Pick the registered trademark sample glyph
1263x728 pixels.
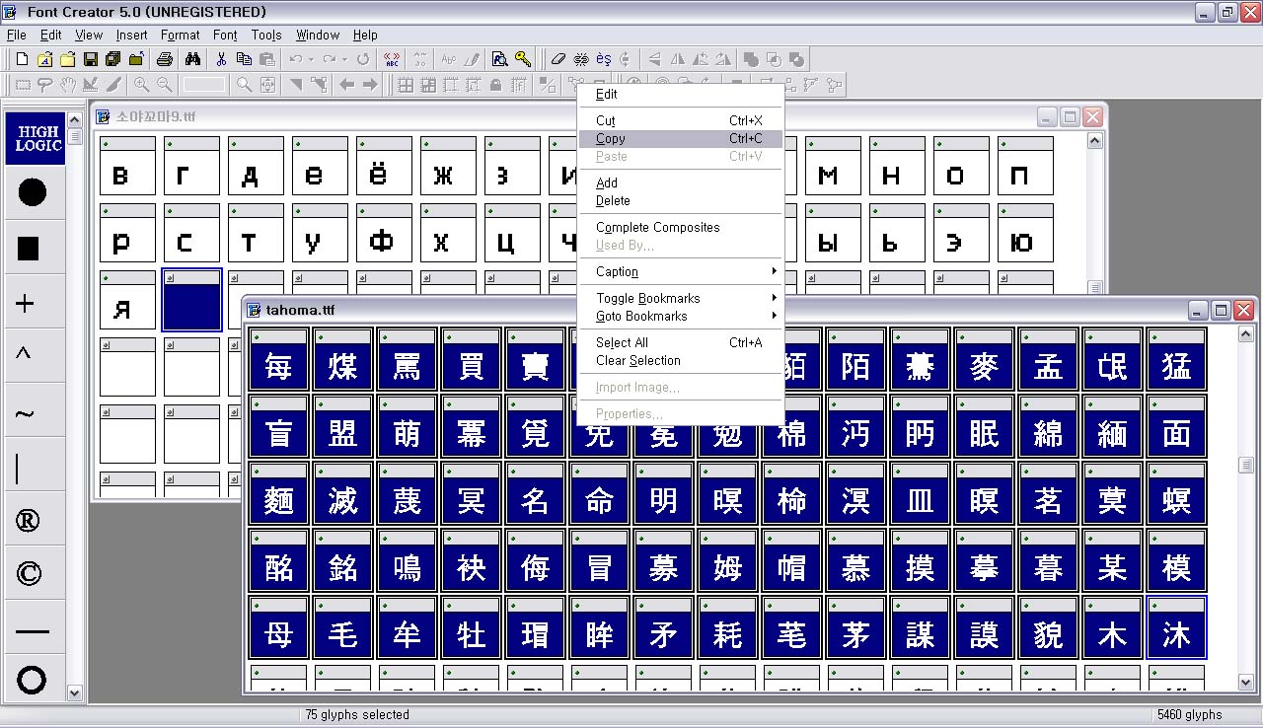(x=28, y=520)
